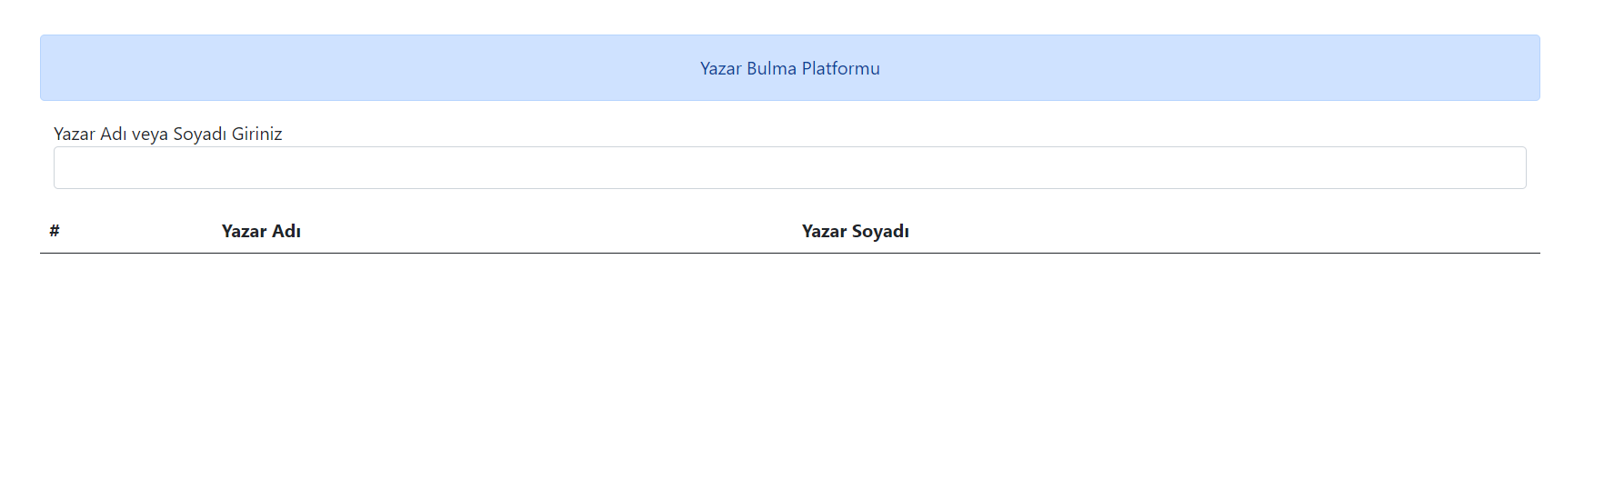1604x479 pixels.
Task: Click the word "Bulma" in the banner
Action: tap(771, 68)
